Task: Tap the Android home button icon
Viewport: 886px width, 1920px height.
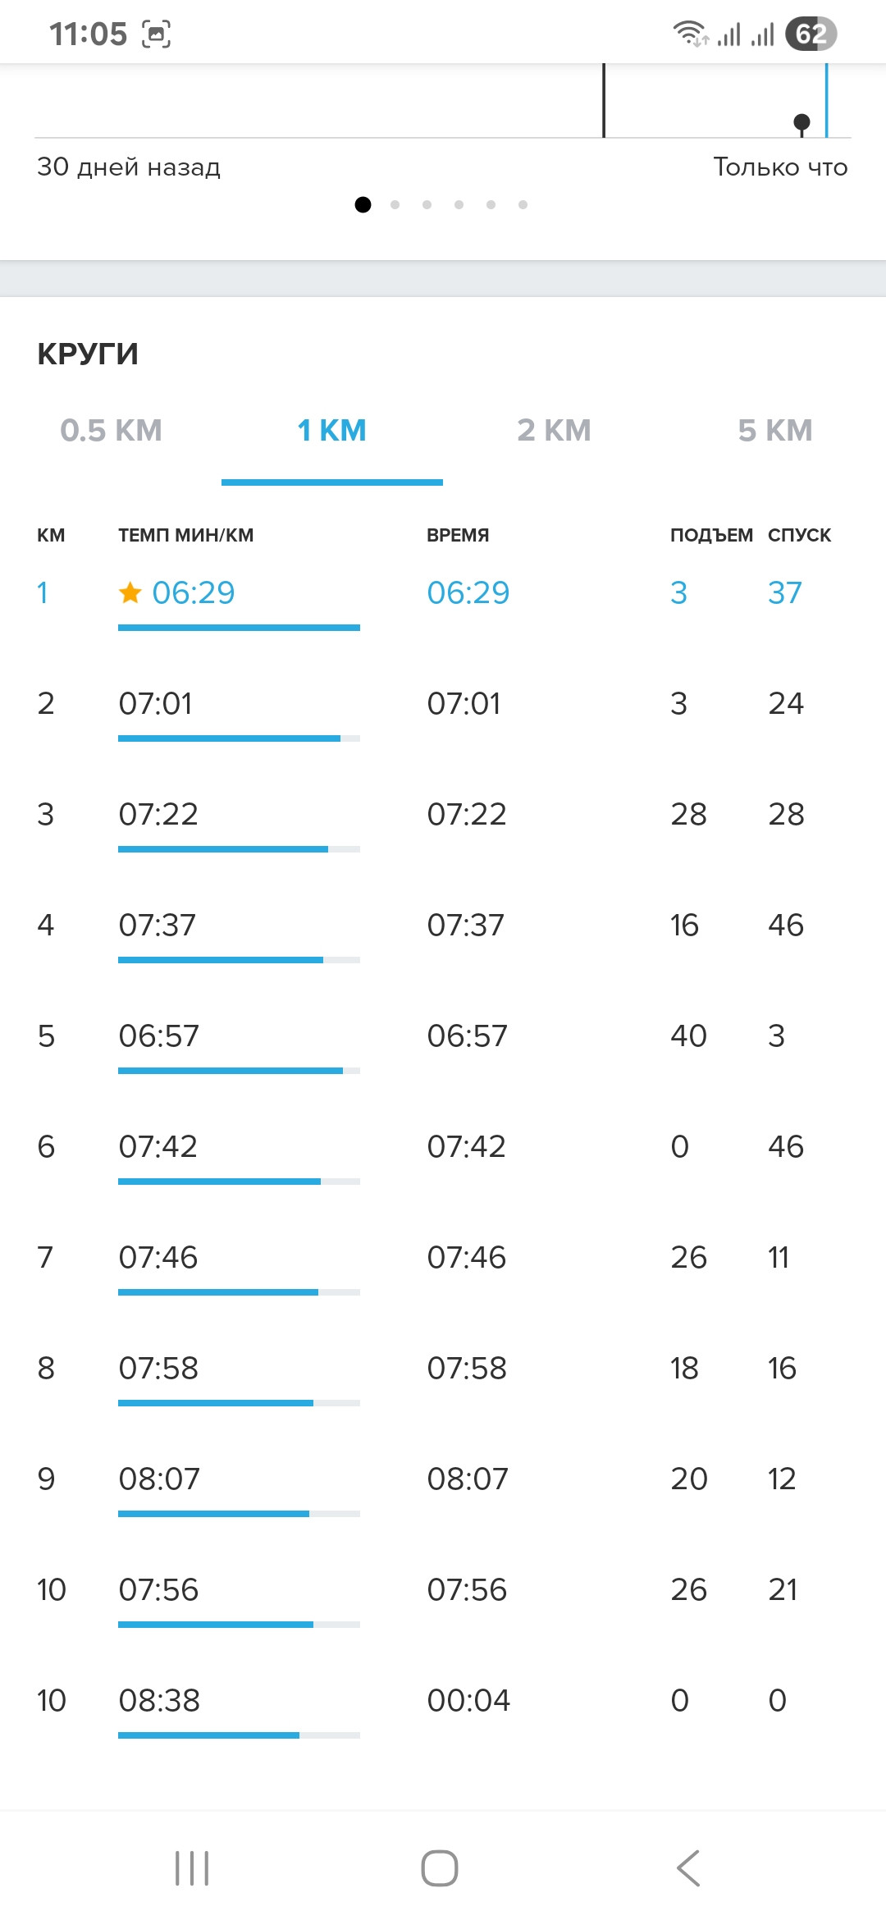Action: (440, 1868)
